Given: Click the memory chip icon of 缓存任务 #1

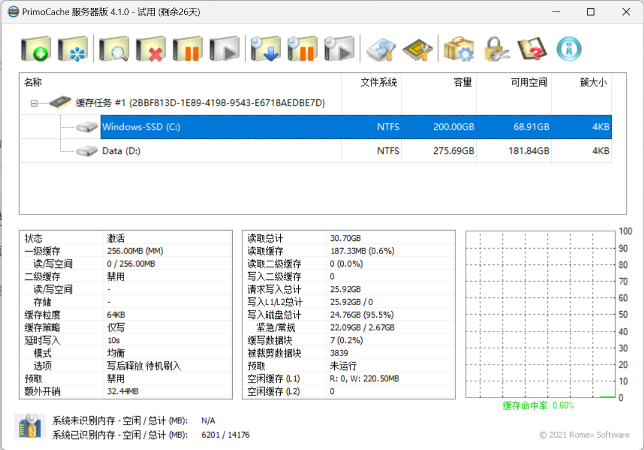Looking at the screenshot, I should pyautogui.click(x=60, y=102).
